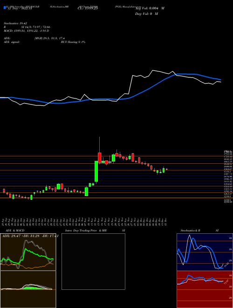
Task: Select the 'Stochastics: 18.42' reading
Action: pos(15,23)
